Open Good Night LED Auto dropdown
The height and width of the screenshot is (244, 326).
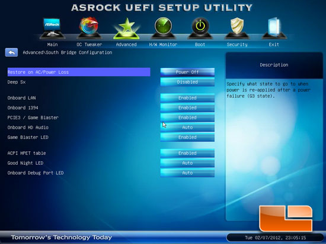[x=187, y=163]
